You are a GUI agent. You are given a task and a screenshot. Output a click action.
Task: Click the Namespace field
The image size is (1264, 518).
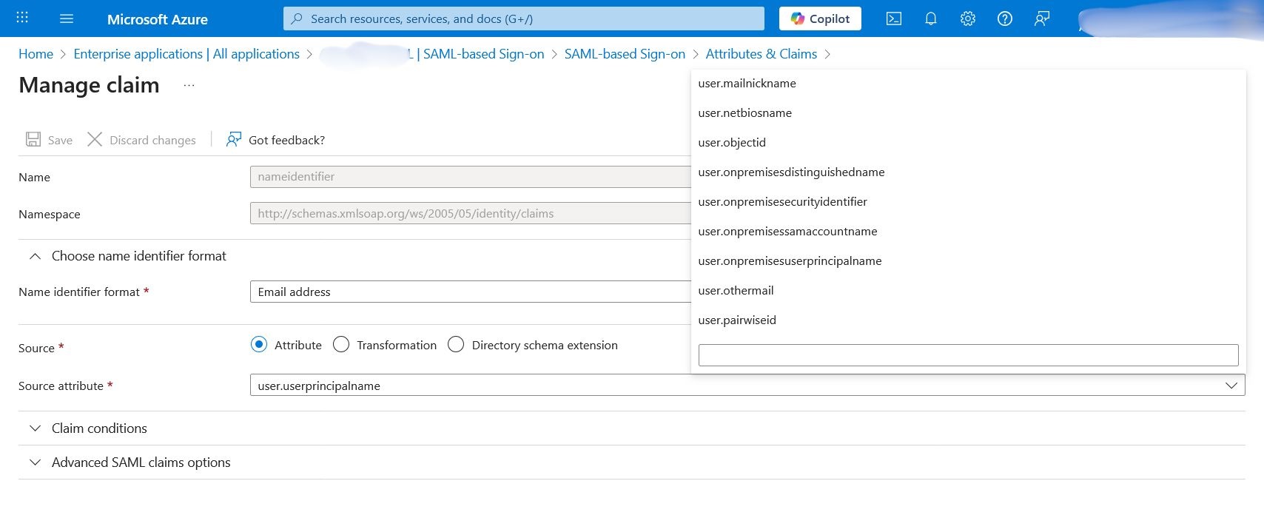[x=471, y=214]
